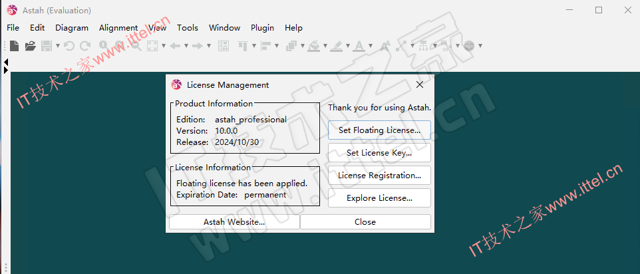640x274 pixels.
Task: Click the Zoom Out magnifier icon
Action: point(136,46)
